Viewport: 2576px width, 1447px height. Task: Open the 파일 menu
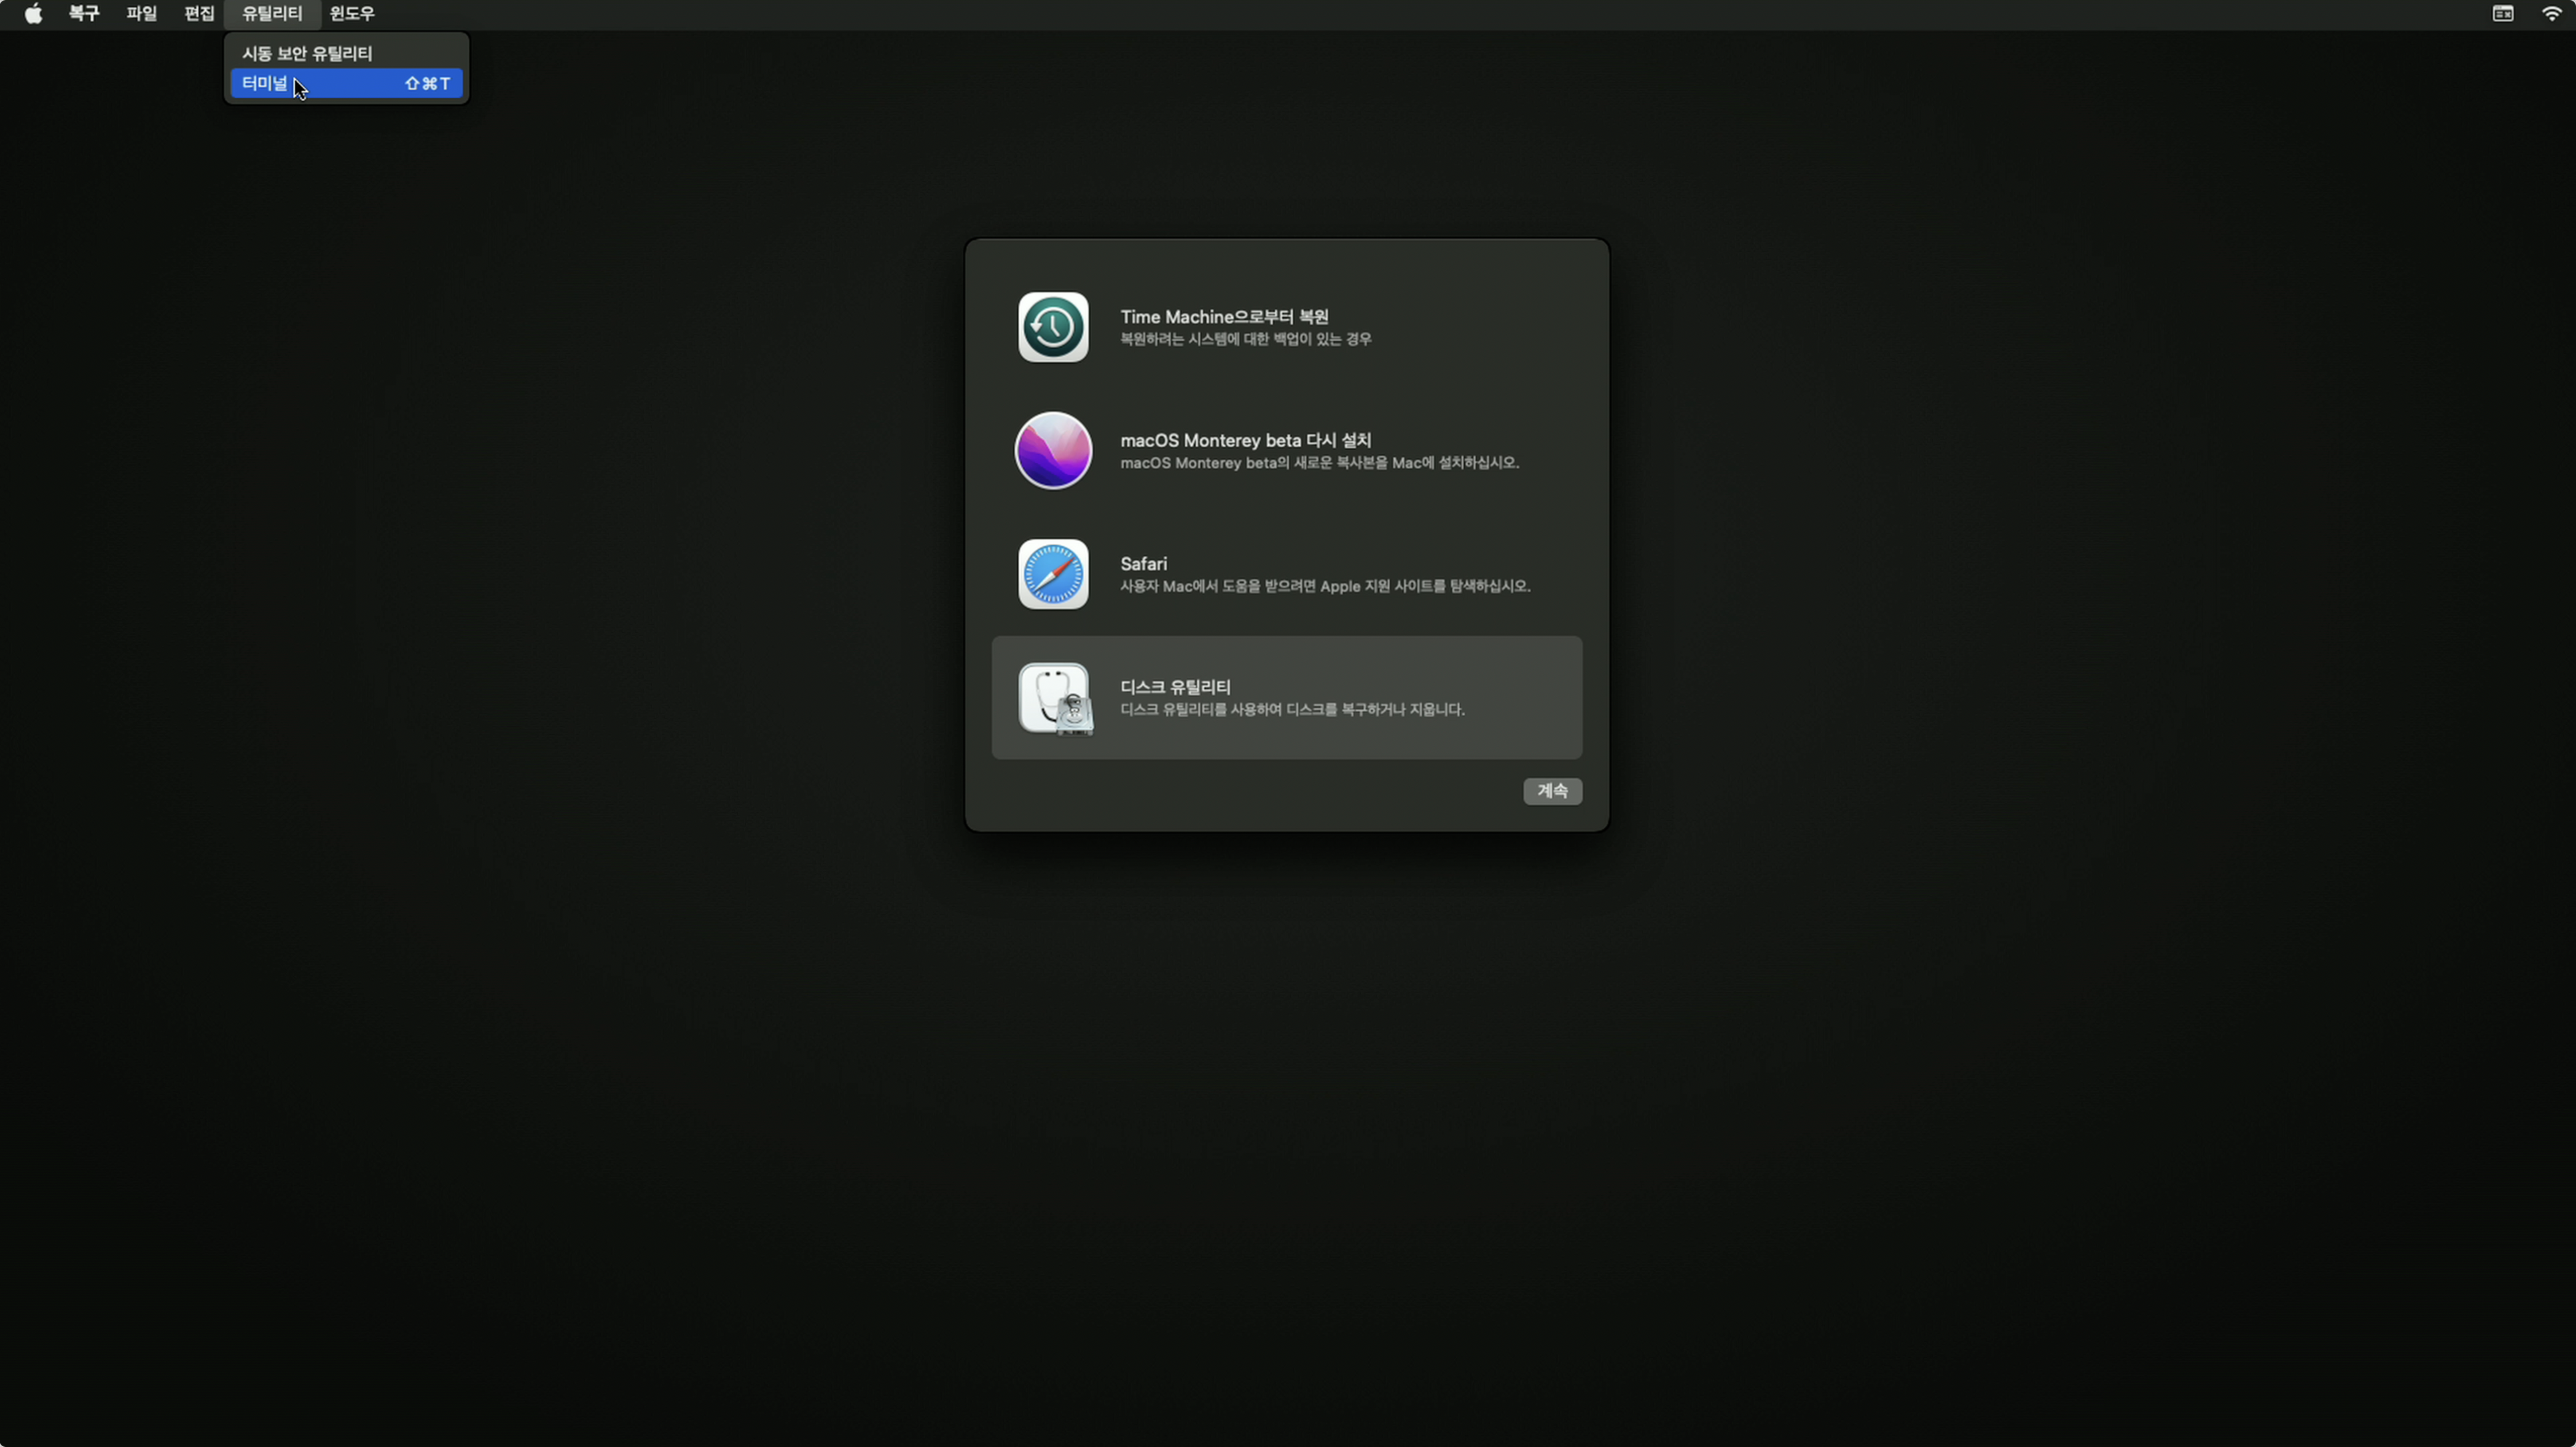pos(141,14)
